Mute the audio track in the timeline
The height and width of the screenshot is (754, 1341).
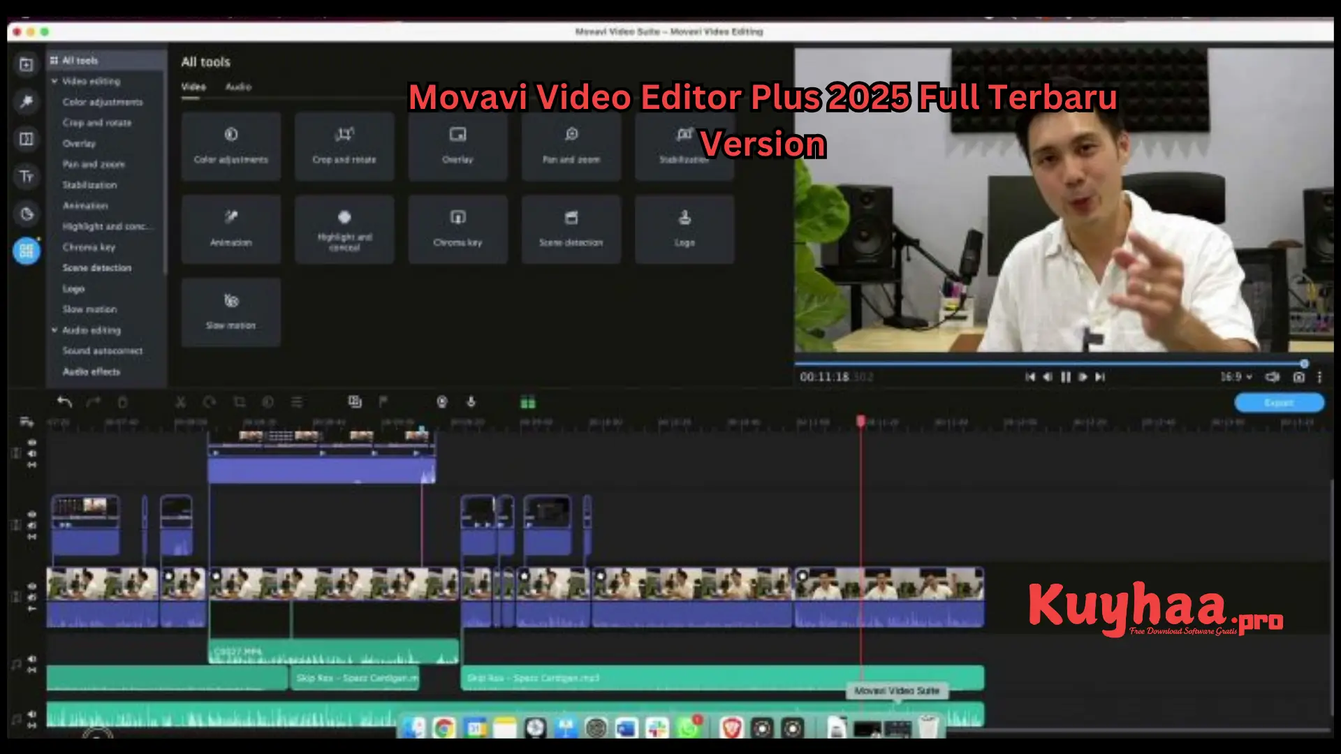tap(31, 657)
